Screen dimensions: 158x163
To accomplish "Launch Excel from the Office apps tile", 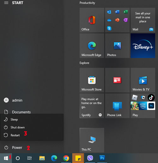I will pos(125,12).
